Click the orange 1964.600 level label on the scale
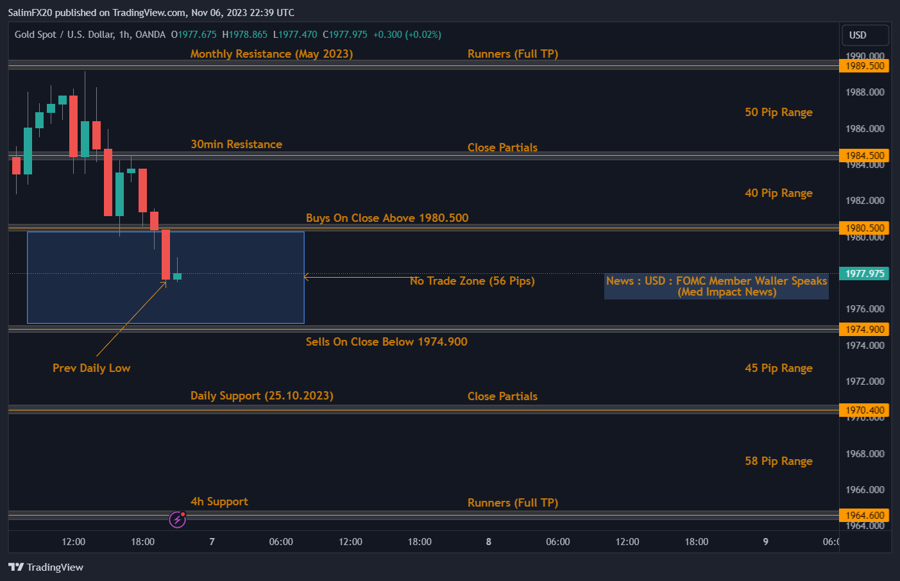Image resolution: width=900 pixels, height=581 pixels. [864, 515]
